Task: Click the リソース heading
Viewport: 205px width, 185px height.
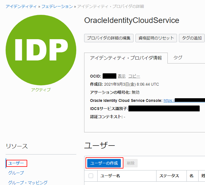Action: point(17,146)
